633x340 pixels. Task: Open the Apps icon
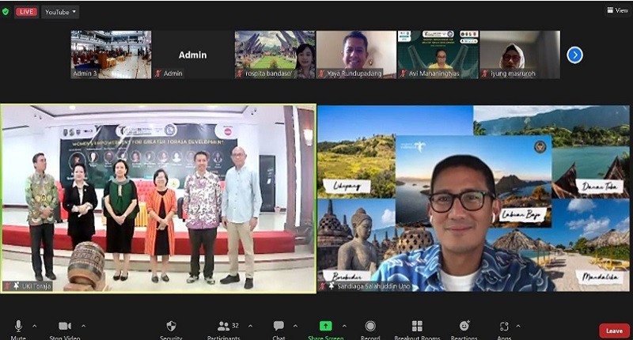(x=504, y=326)
